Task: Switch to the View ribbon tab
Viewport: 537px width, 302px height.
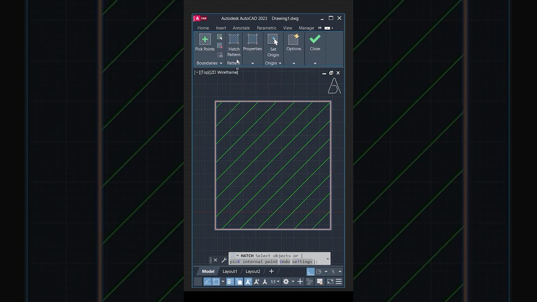Action: coord(287,28)
